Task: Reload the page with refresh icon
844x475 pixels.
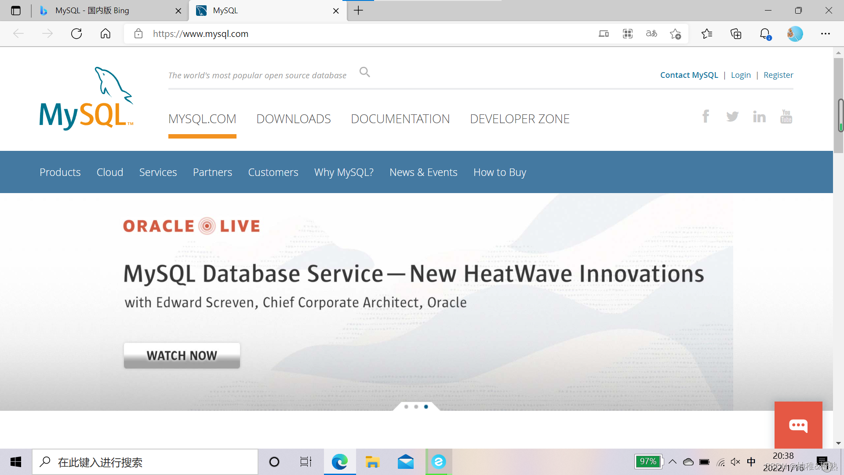Action: point(76,34)
